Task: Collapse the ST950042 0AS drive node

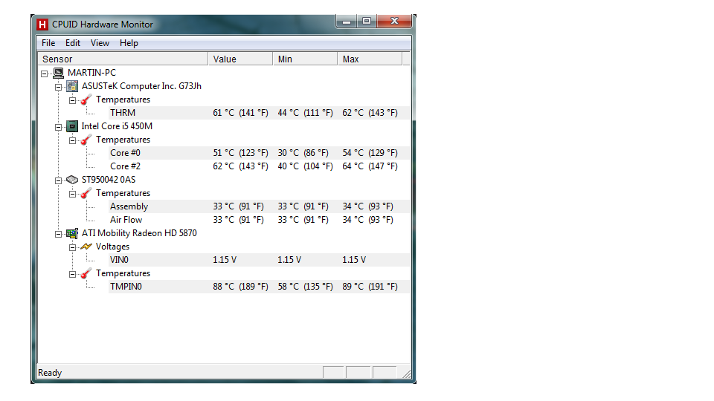Action: [x=58, y=180]
